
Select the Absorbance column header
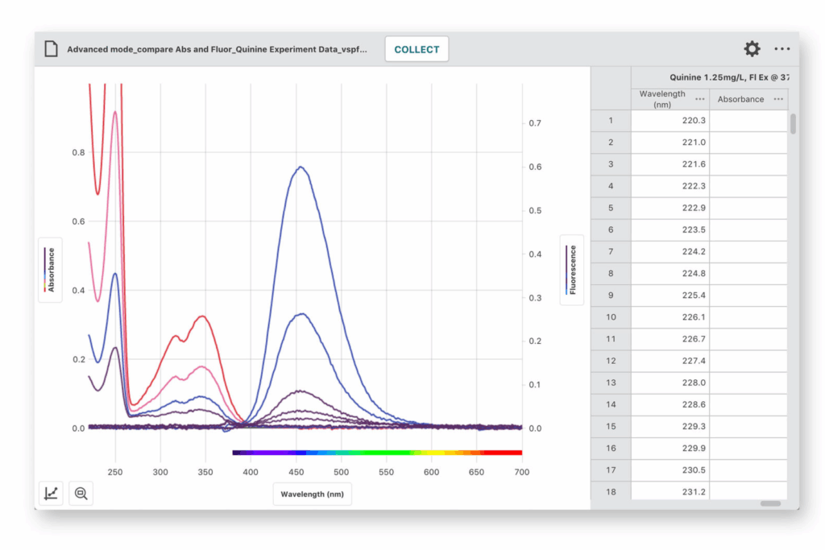click(740, 99)
